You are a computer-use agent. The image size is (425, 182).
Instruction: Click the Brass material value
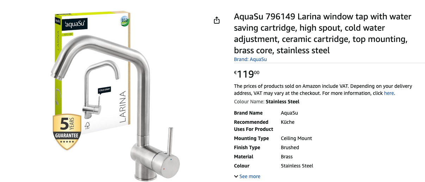(x=287, y=157)
